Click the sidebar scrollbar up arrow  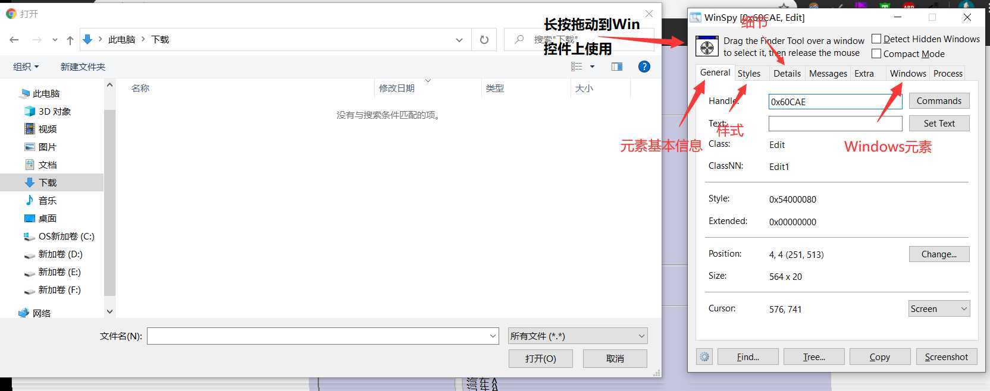[x=109, y=86]
